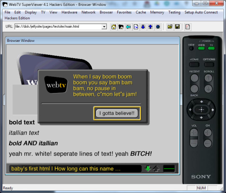Open the Hackers Edition menu
Screen dimensions: 226x193
point(17,18)
